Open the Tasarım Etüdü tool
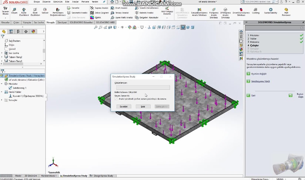 pyautogui.click(x=5, y=11)
